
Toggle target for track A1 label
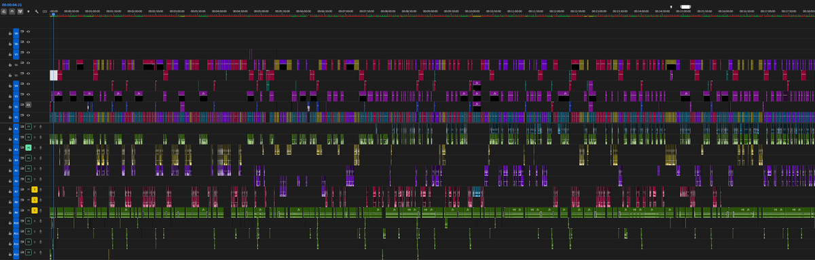16,128
